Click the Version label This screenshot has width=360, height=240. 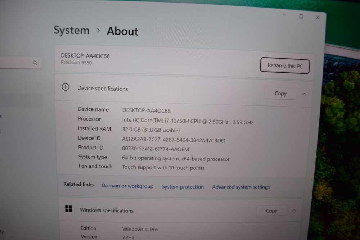89,236
